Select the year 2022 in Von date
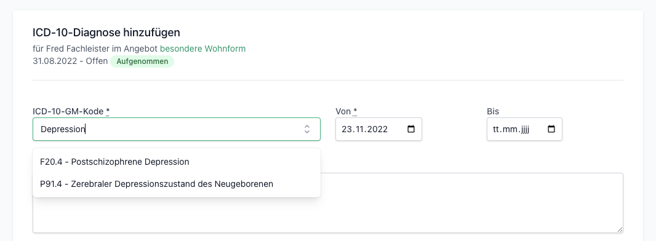The height and width of the screenshot is (241, 656). coord(376,129)
